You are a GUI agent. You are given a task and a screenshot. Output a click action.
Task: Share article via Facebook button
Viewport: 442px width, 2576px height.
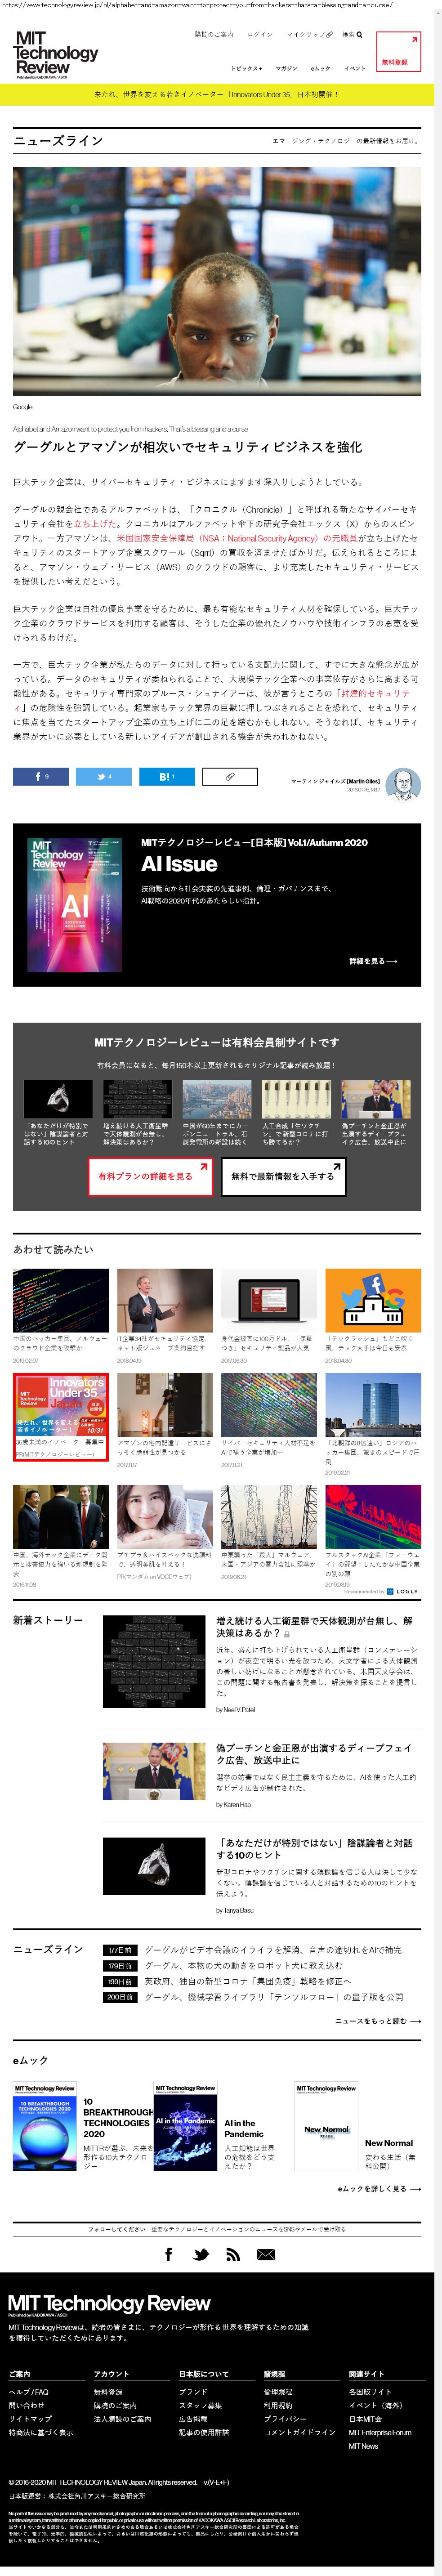coord(41,776)
